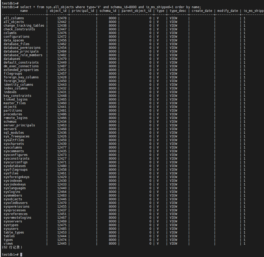
Task: Click the sysforeignkeys row name
Action: coord(17,177)
